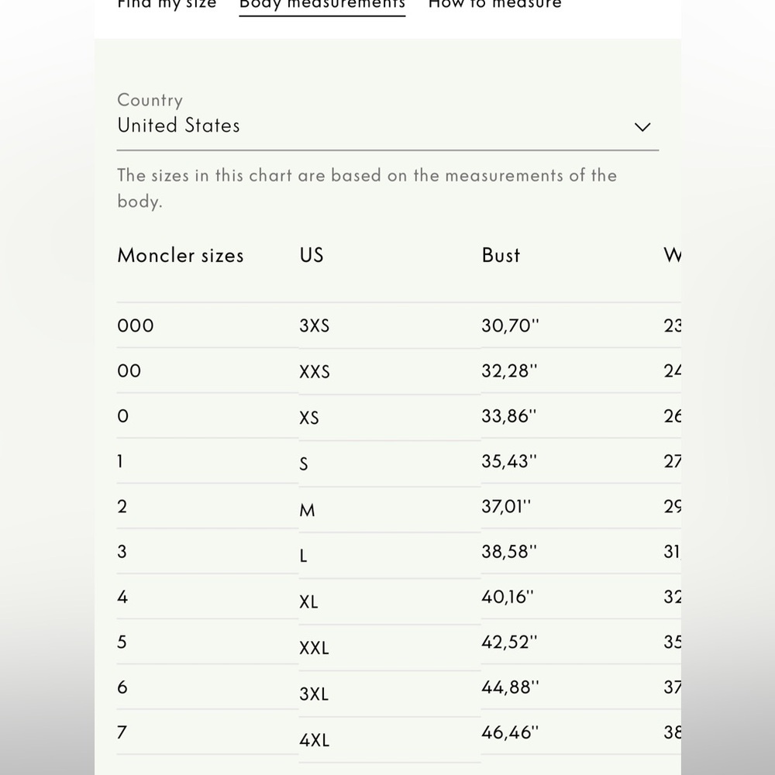The height and width of the screenshot is (775, 775).
Task: Open the Find my size tab
Action: coord(167,5)
